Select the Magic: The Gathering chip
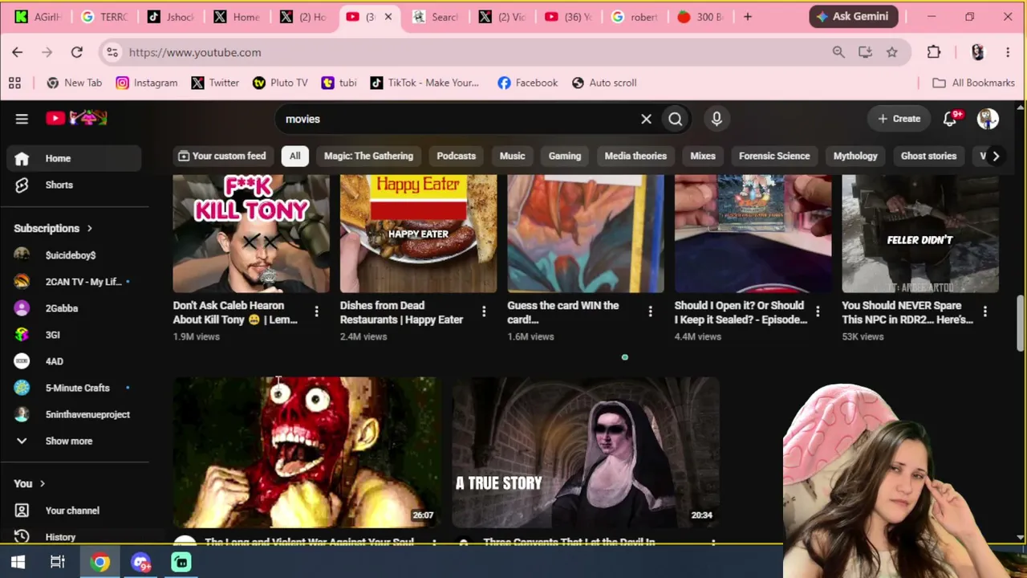 (x=368, y=157)
